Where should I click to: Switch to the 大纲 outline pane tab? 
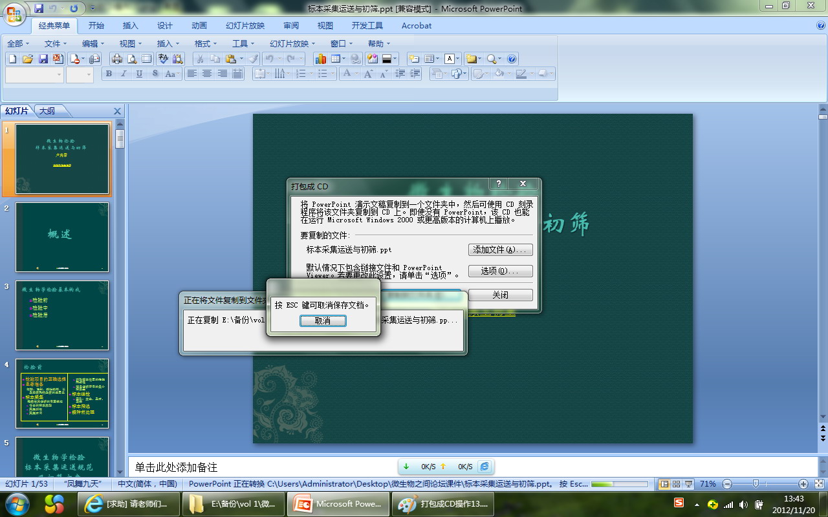pos(47,111)
